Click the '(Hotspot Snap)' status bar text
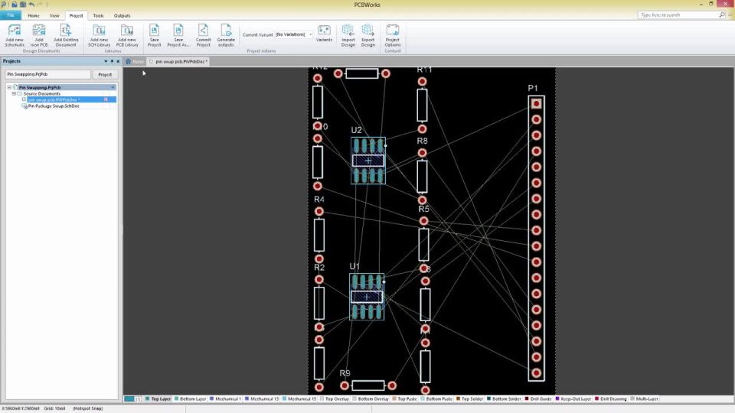The image size is (735, 413). click(x=87, y=408)
